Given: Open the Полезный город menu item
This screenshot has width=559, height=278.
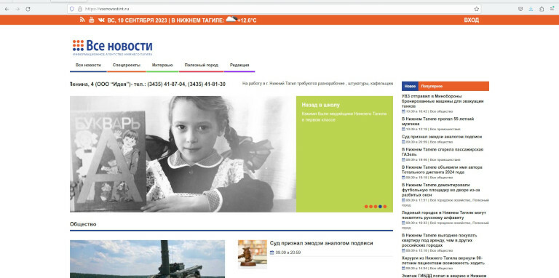Looking at the screenshot, I should coord(201,65).
